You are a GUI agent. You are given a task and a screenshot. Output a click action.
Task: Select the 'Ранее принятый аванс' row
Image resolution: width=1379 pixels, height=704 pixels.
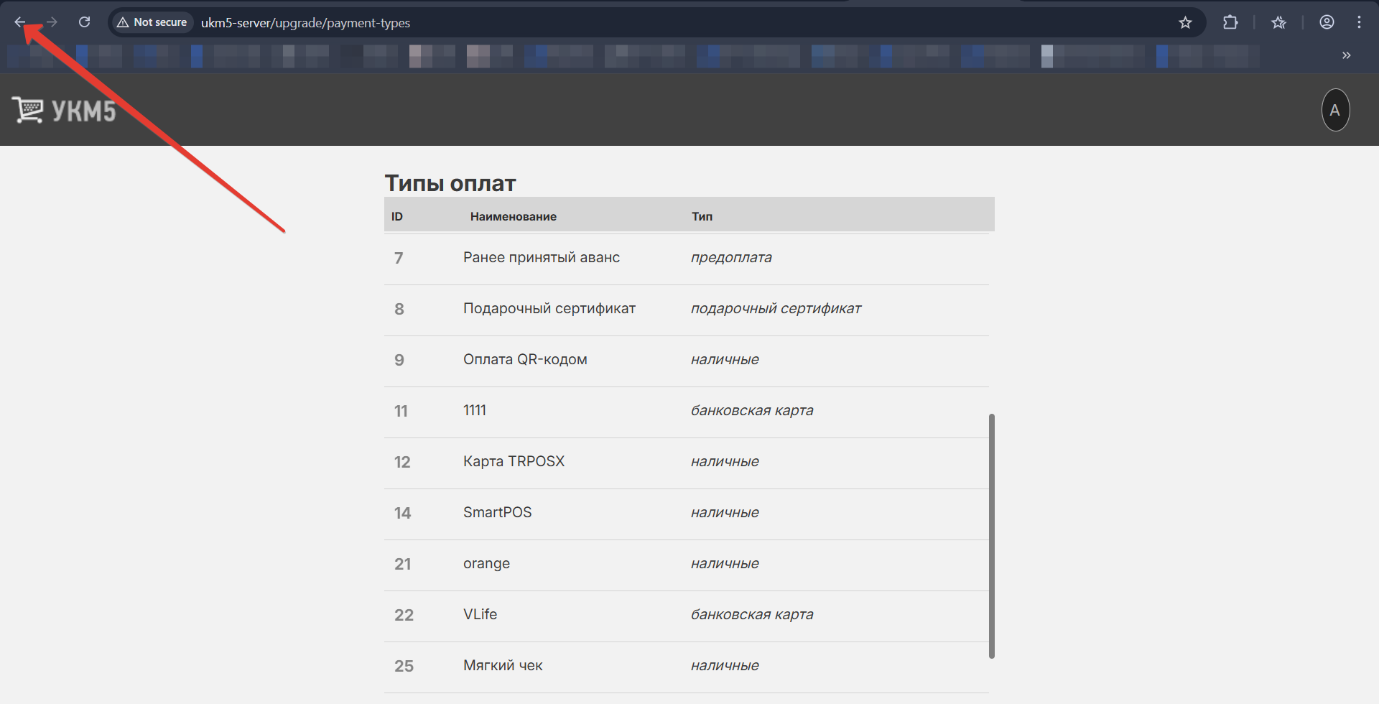542,258
